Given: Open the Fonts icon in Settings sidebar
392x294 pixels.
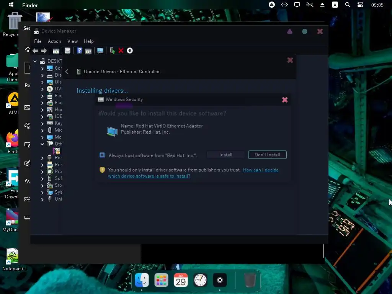Looking at the screenshot, I should (x=27, y=181).
